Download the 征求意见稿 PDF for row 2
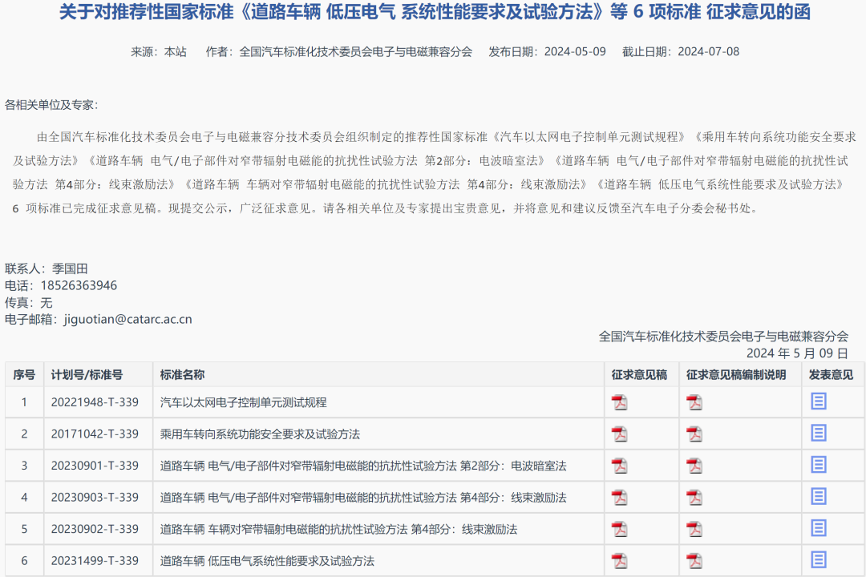866x577 pixels. 620,433
